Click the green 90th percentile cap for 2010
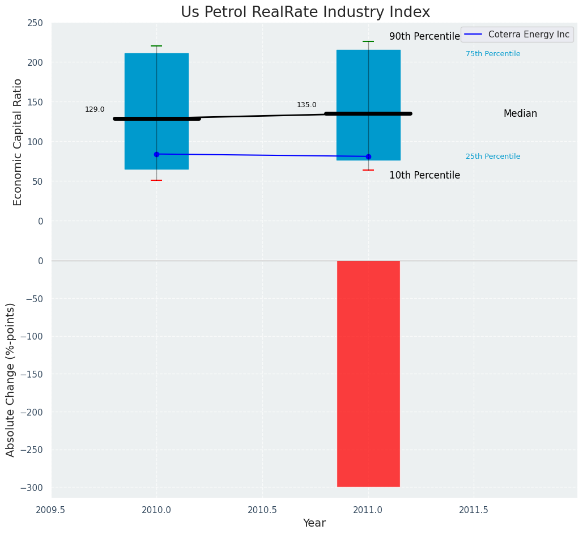 (156, 46)
